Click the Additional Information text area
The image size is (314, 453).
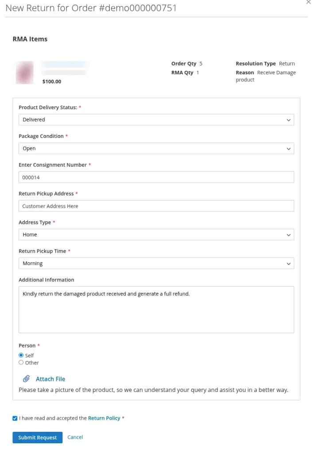pos(156,309)
